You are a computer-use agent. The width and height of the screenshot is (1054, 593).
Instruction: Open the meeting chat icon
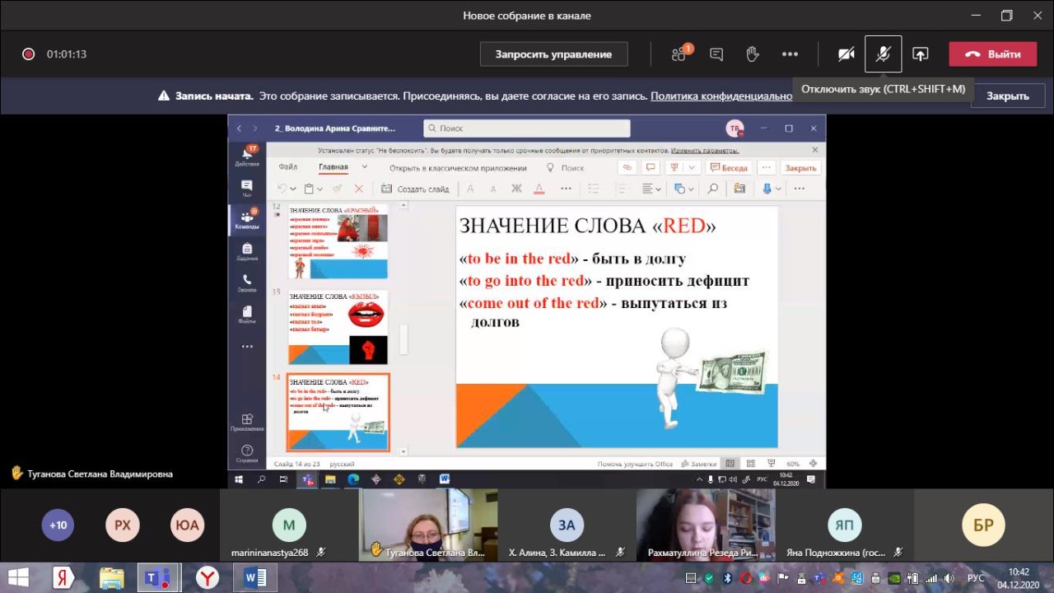pos(716,54)
